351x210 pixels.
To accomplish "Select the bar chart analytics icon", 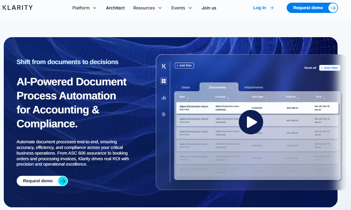I will [x=164, y=97].
